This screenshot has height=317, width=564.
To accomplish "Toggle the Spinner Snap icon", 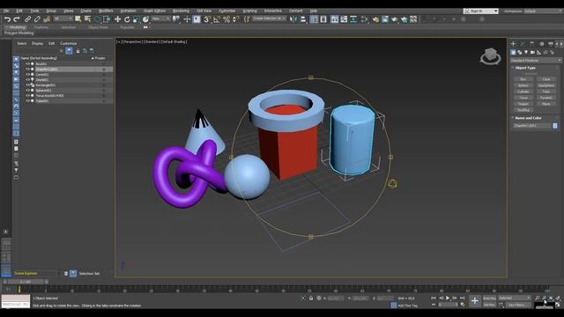I will [236, 19].
